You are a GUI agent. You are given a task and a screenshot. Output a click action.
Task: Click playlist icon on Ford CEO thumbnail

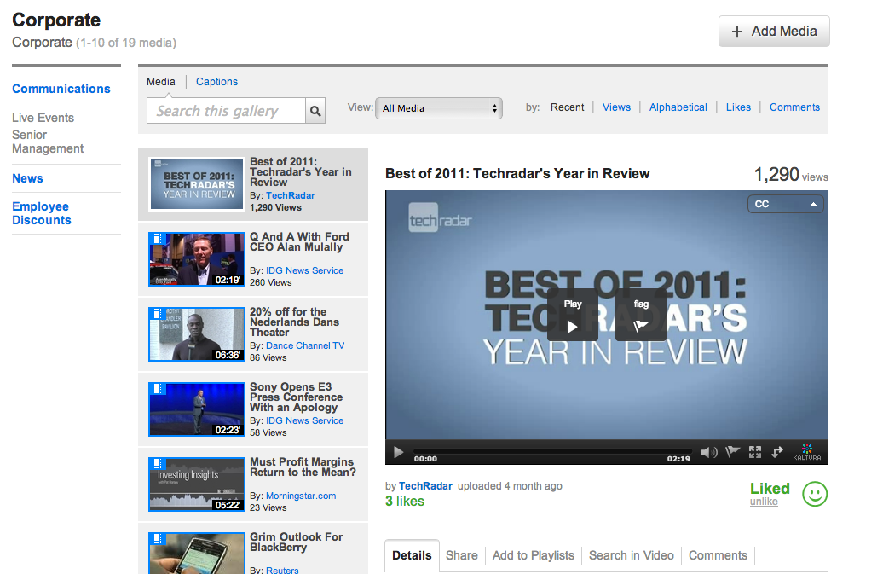157,238
